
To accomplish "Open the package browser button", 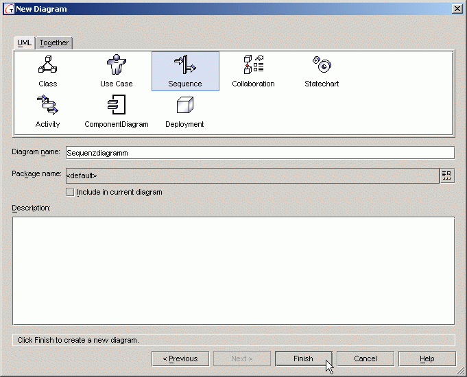I will pyautogui.click(x=447, y=175).
